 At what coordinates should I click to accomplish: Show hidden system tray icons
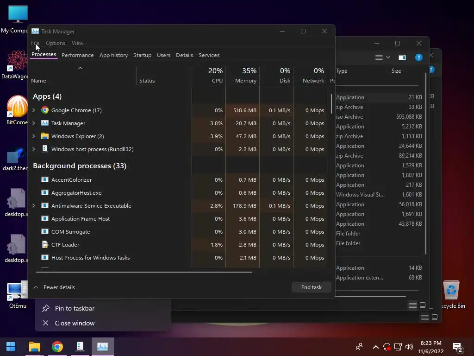(x=376, y=347)
